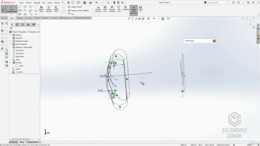The width and height of the screenshot is (260, 146).
Task: Toggle Gölgeli Çizim Konturları shaded contours
Action: [134, 10]
